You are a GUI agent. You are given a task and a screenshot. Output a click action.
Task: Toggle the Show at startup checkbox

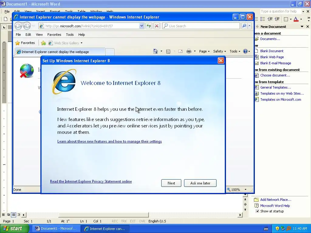(257, 211)
